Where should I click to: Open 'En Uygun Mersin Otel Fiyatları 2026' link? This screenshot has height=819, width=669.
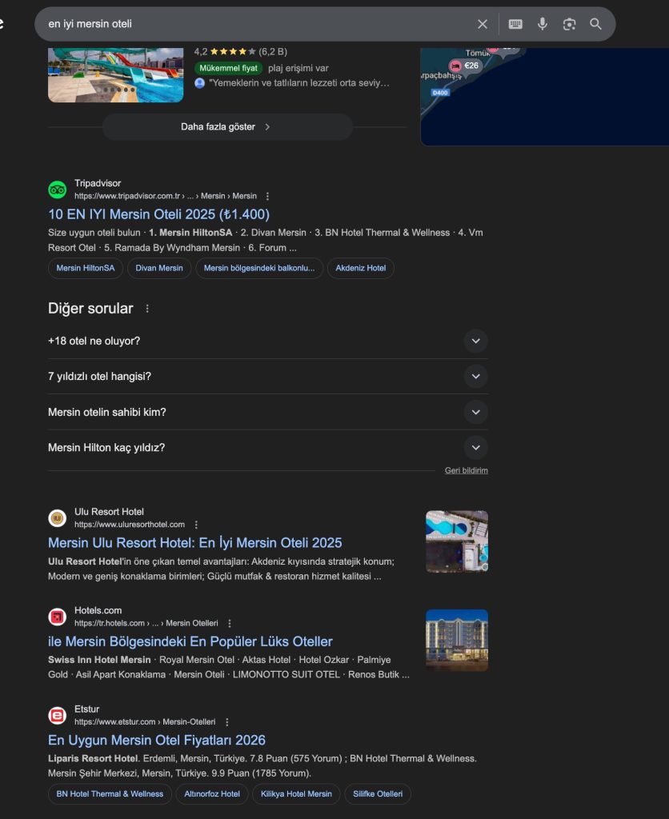(x=157, y=740)
